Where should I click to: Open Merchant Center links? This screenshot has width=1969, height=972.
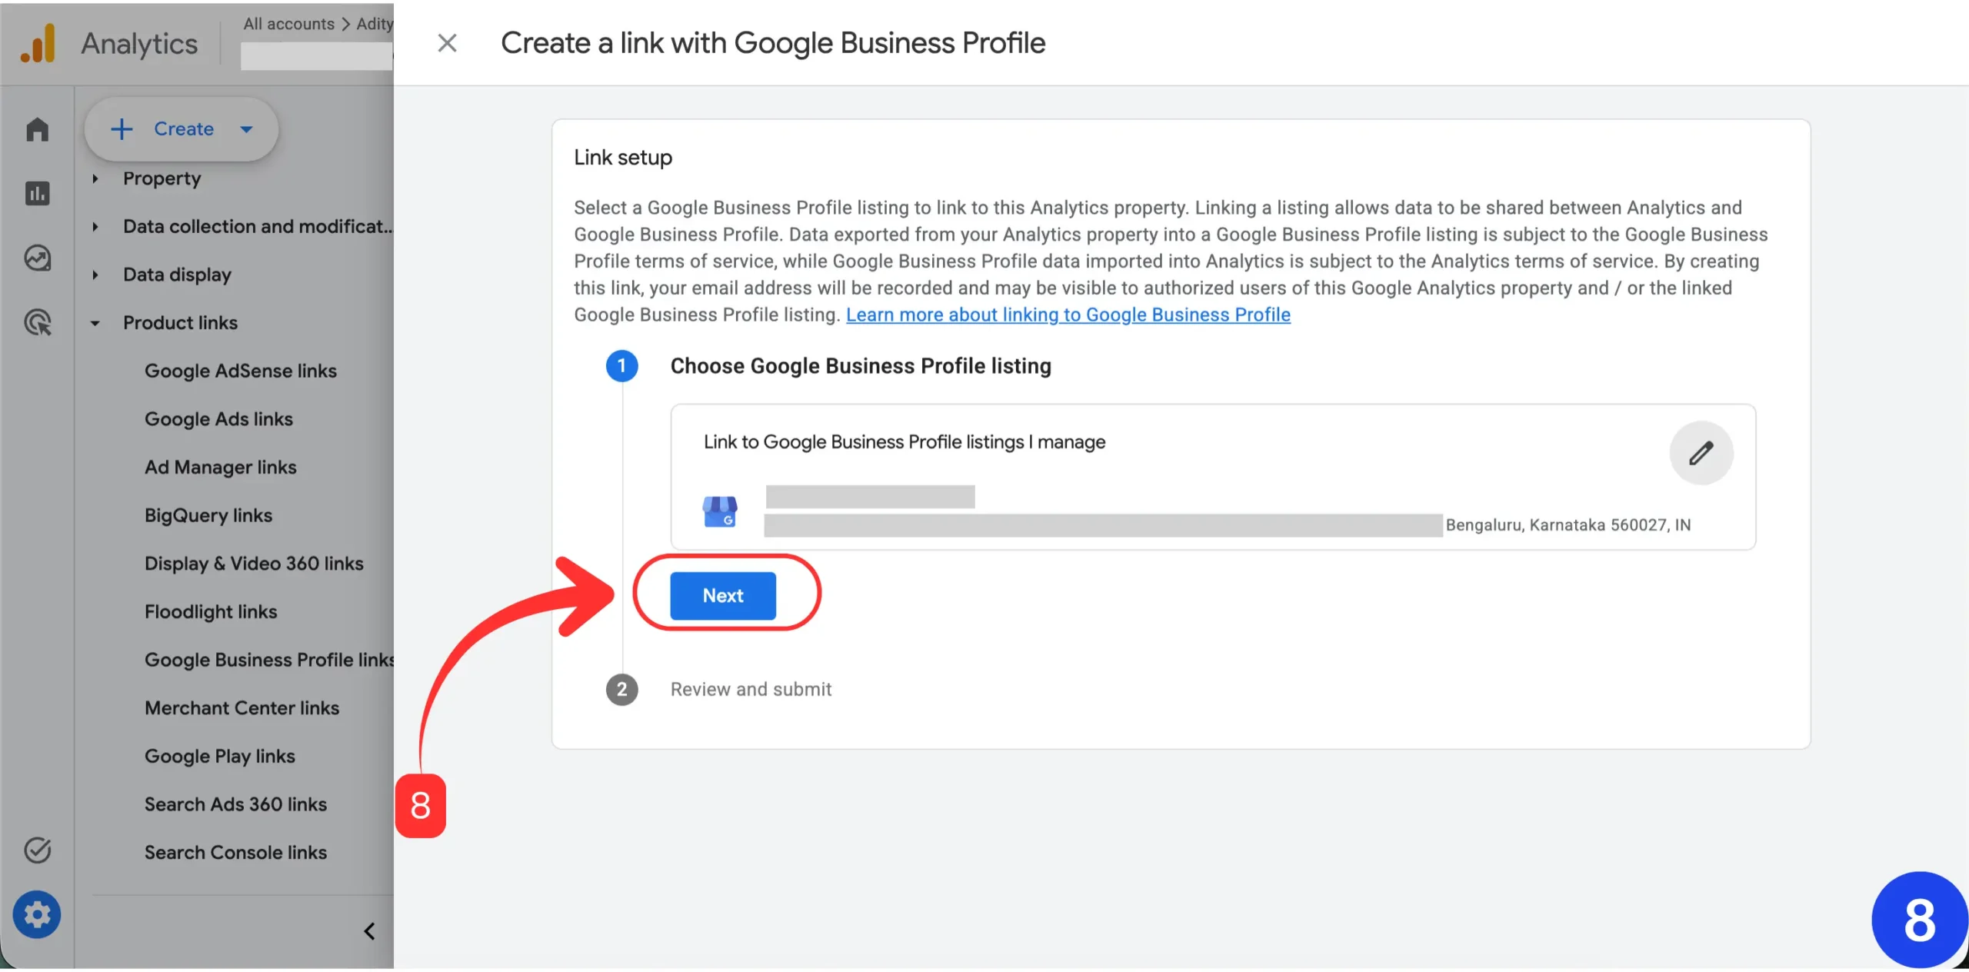coord(242,708)
